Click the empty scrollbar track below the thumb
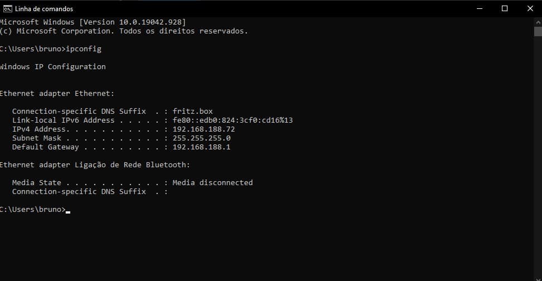The width and height of the screenshot is (542, 281). tap(538, 167)
